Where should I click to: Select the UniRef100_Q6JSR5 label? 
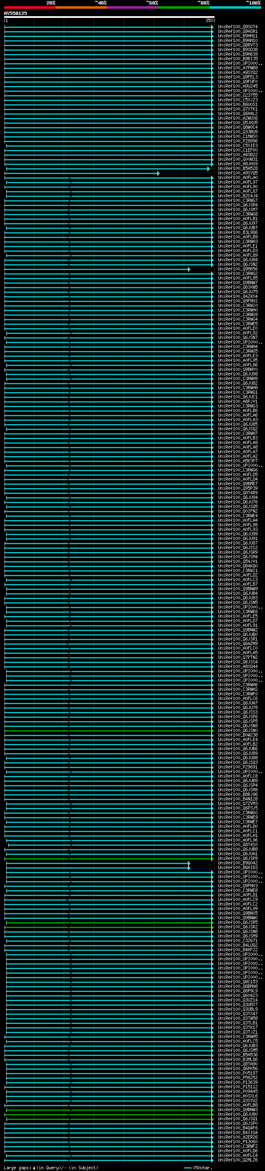click(x=237, y=922)
